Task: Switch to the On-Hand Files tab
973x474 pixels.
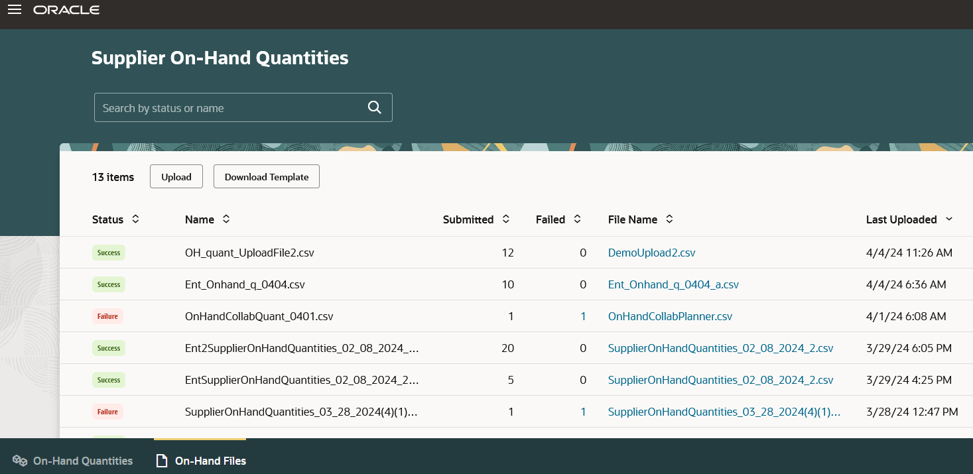Action: (x=210, y=460)
